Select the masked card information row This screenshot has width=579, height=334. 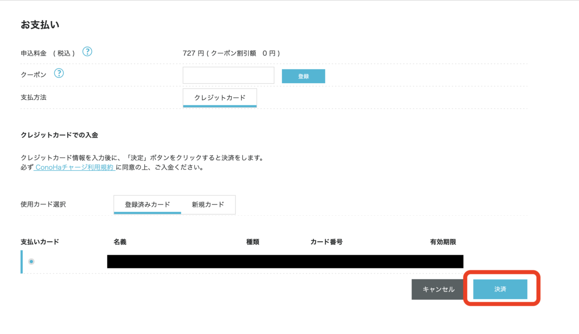(285, 261)
